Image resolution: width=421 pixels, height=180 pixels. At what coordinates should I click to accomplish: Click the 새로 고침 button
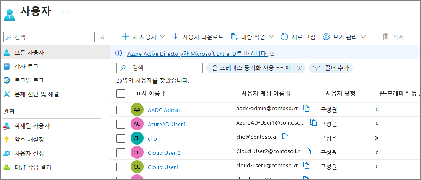click(x=298, y=37)
